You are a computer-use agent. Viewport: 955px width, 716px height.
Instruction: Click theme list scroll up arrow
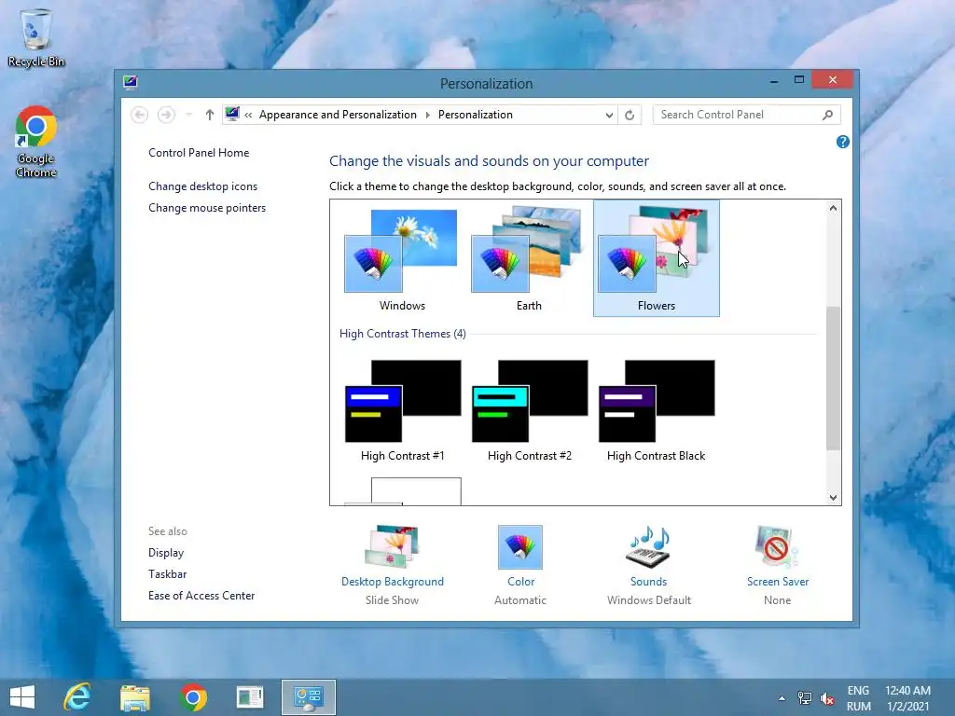click(x=833, y=208)
